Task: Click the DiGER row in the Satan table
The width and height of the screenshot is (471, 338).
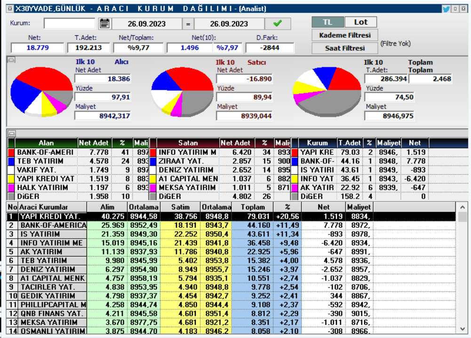Action: 220,196
